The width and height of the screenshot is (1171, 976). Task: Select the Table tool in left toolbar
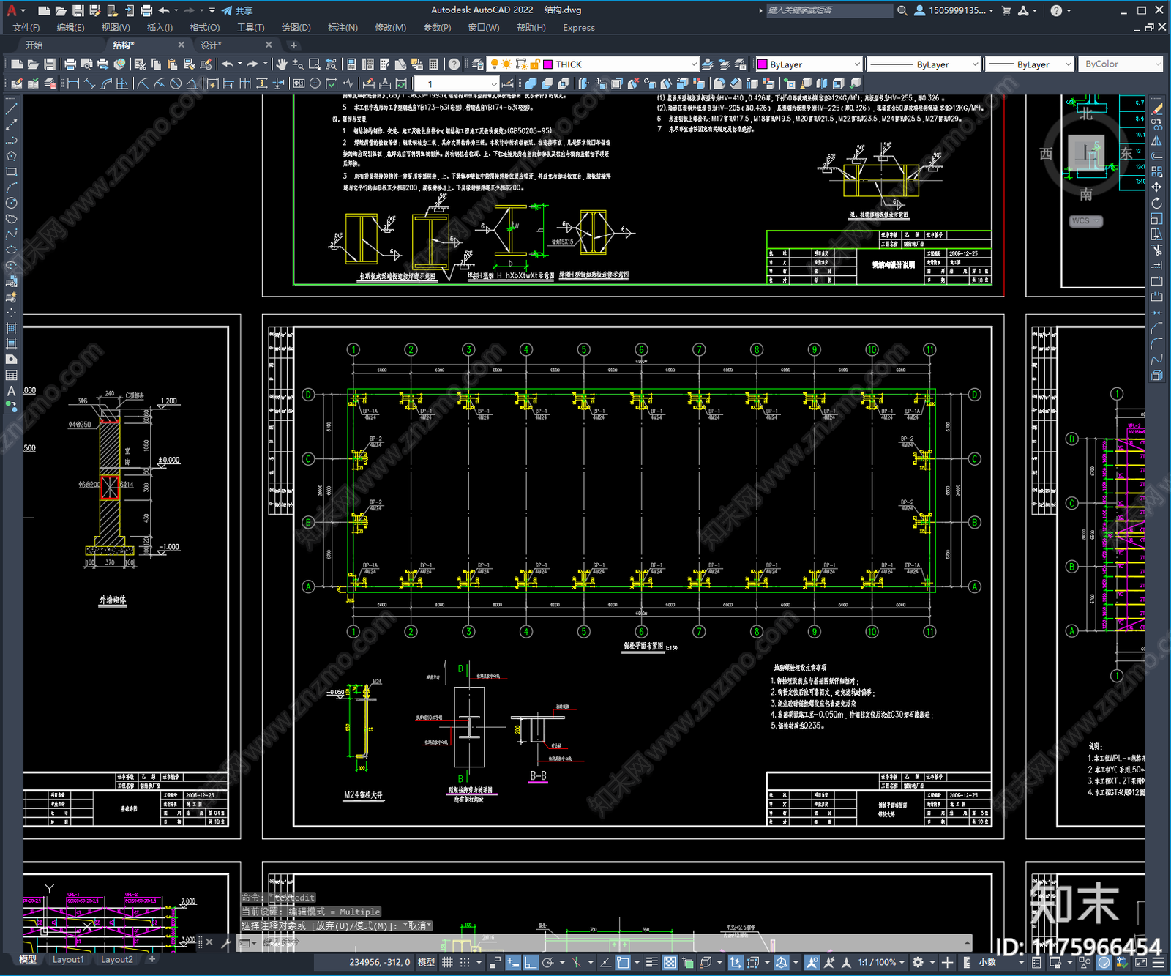tap(11, 375)
